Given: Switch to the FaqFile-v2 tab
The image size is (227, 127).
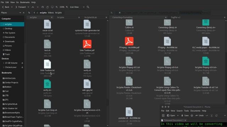Looking at the screenshot, I should 176,17.
